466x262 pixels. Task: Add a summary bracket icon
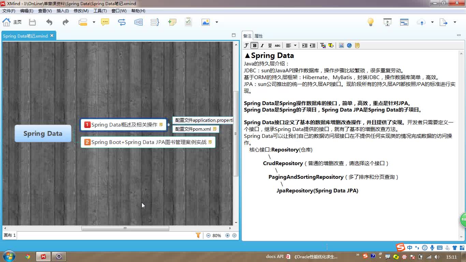coord(155,22)
